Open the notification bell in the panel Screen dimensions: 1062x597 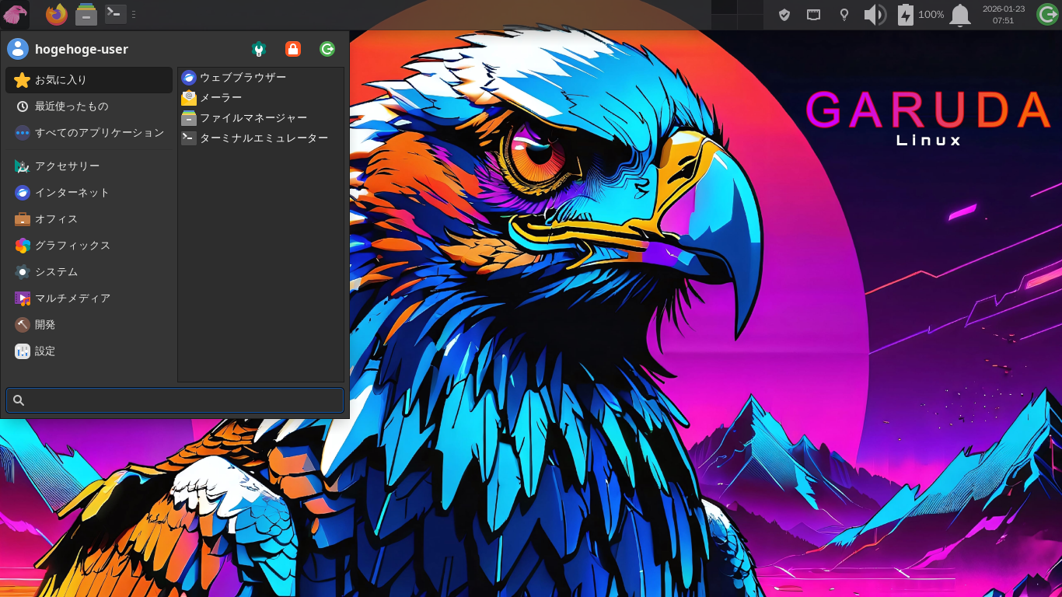(960, 15)
